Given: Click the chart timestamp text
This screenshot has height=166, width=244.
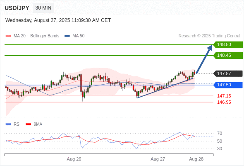Looking at the screenshot, I should point(58,20).
